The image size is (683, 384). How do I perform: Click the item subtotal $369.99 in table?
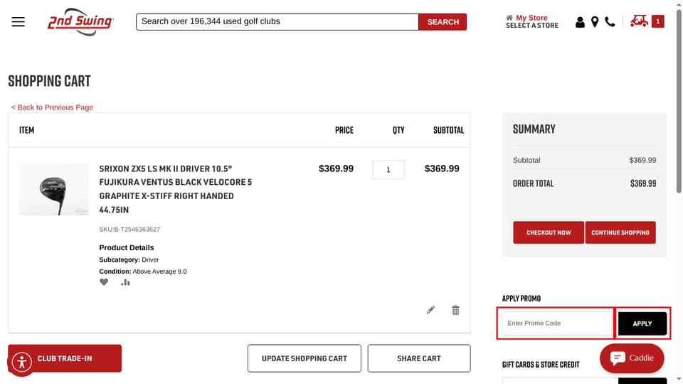click(x=442, y=169)
